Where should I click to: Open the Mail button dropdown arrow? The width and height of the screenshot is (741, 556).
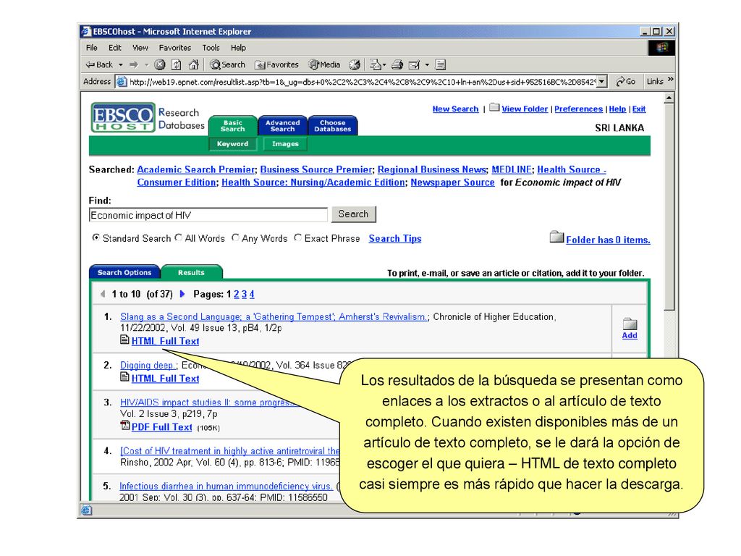point(384,64)
